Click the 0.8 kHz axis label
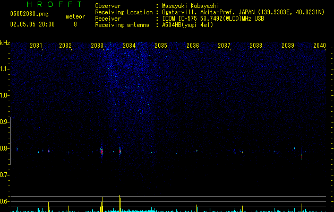The height and width of the screenshot is (212, 334). pyautogui.click(x=4, y=148)
